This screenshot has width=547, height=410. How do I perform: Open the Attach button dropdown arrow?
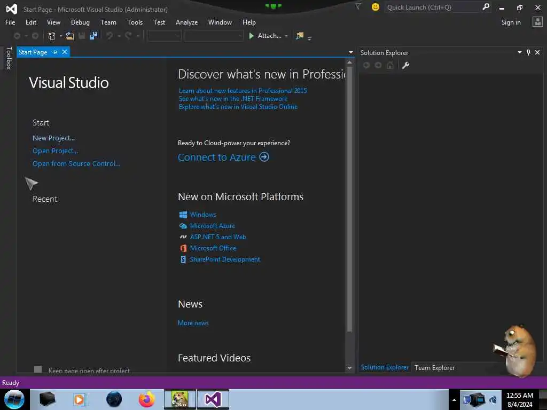click(x=286, y=36)
